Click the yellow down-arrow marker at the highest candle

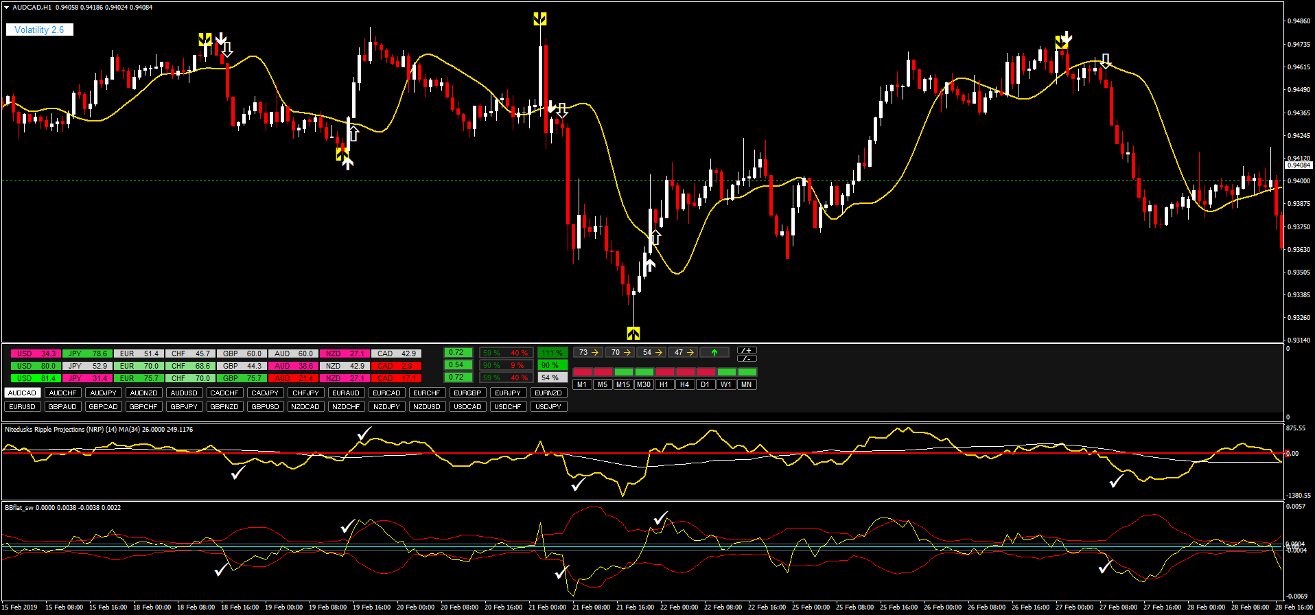click(539, 19)
